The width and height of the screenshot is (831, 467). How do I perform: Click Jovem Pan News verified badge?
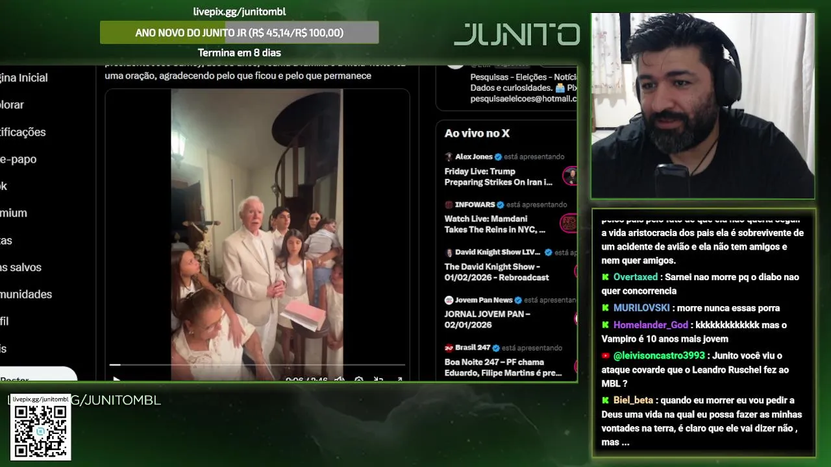click(518, 300)
